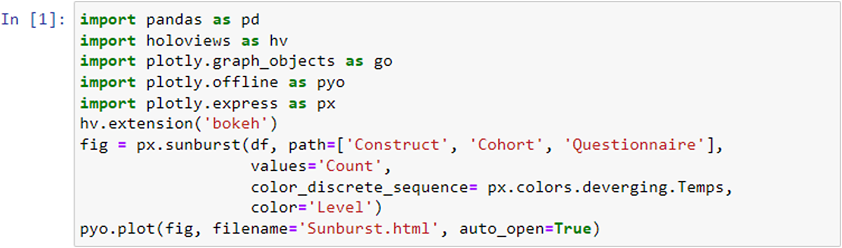Viewport: 842px width, 248px height.
Task: Click the auto_open=True argument
Action: pyautogui.click(x=525, y=229)
